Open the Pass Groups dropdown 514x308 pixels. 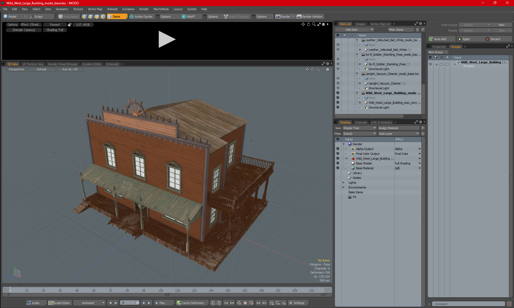pyautogui.click(x=475, y=25)
